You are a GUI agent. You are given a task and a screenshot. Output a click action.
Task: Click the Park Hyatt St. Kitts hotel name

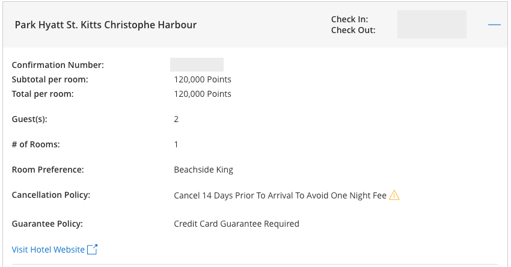tap(106, 25)
